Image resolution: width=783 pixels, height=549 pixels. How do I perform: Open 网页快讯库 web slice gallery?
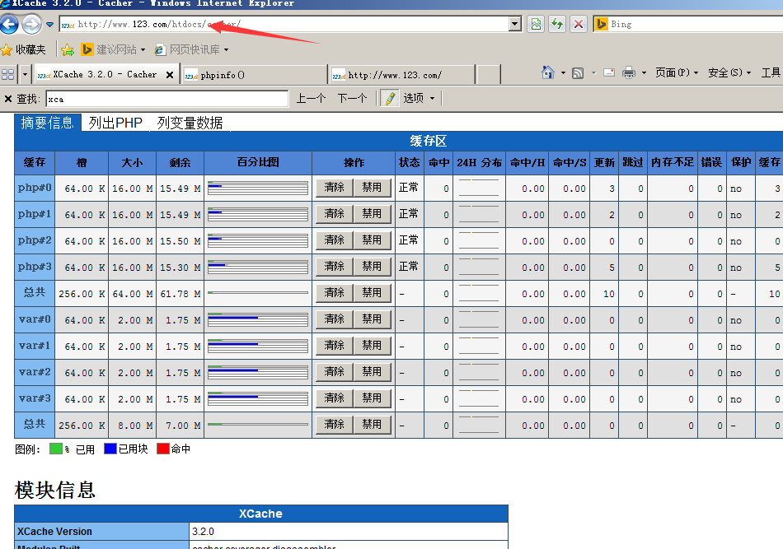[188, 49]
